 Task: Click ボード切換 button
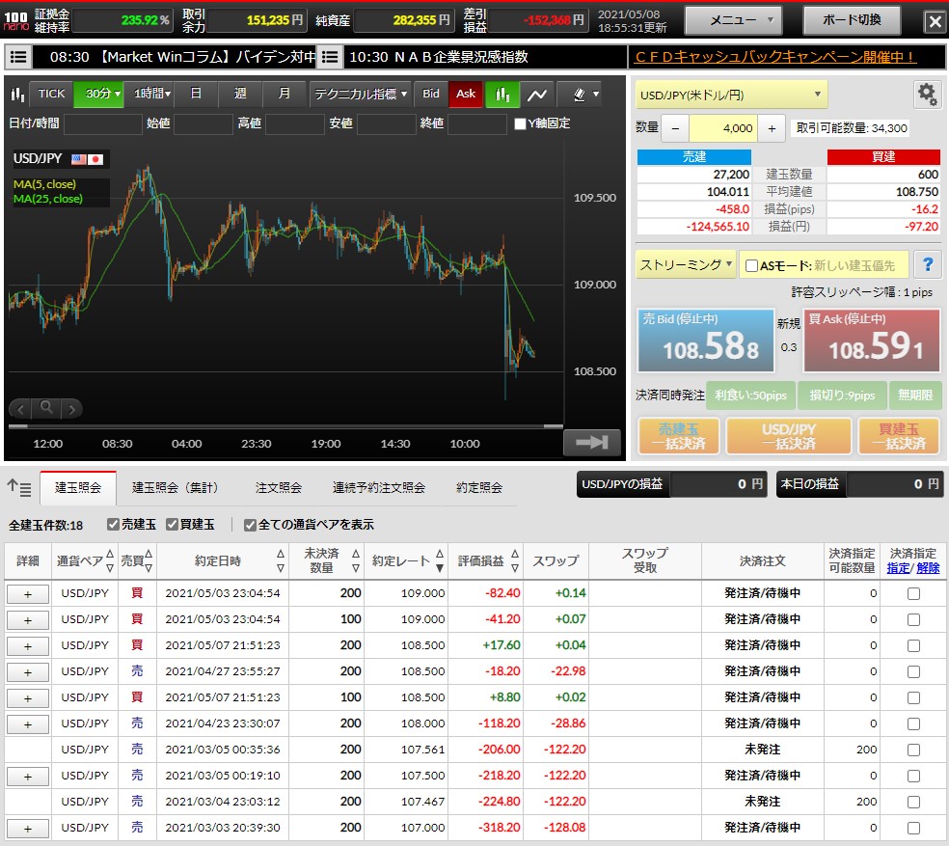click(x=852, y=20)
